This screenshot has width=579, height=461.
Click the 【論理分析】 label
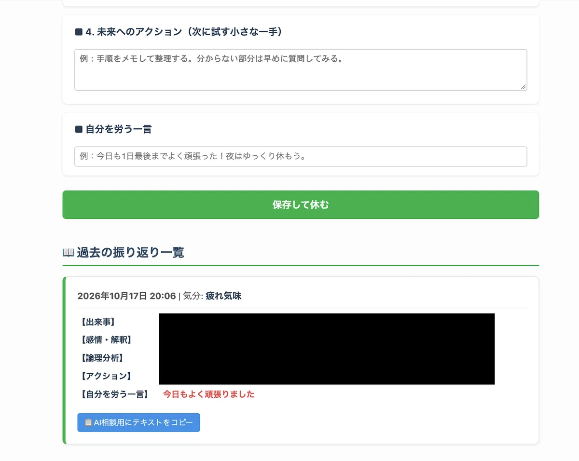(x=102, y=358)
